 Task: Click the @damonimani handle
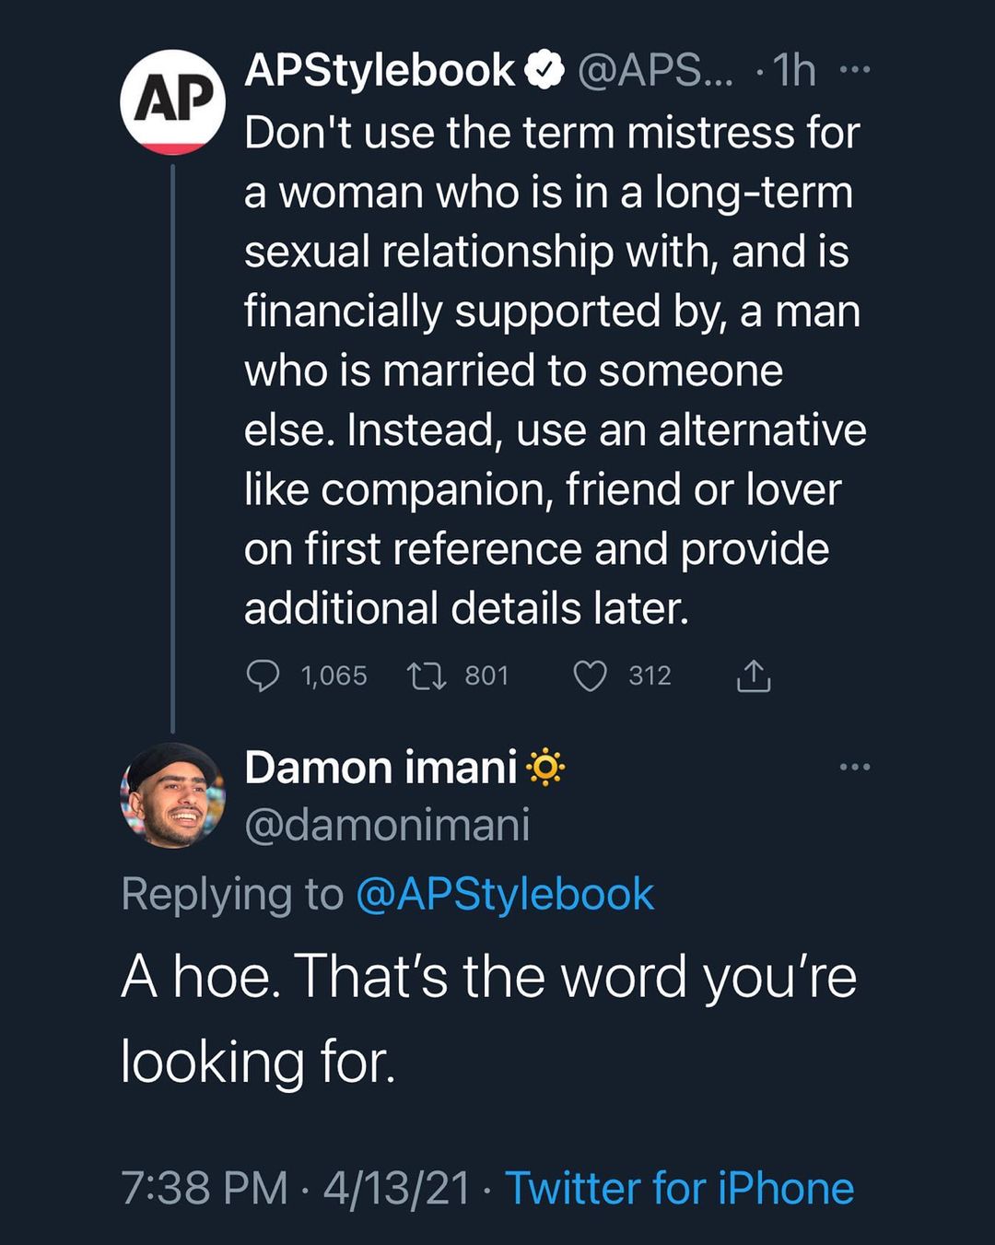click(x=387, y=825)
